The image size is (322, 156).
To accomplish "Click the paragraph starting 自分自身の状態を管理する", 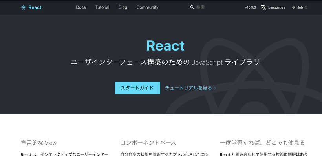I will coord(165,154).
